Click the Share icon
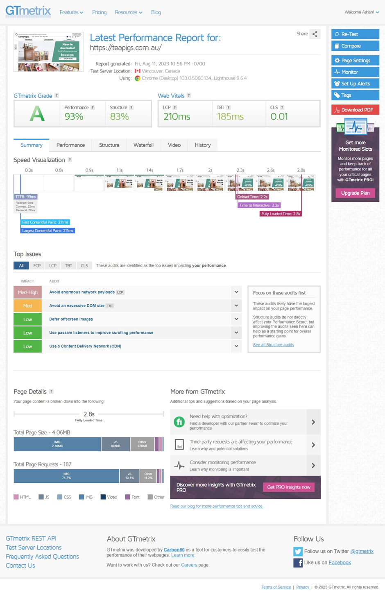Viewport: 385px width, 595px height. point(315,34)
